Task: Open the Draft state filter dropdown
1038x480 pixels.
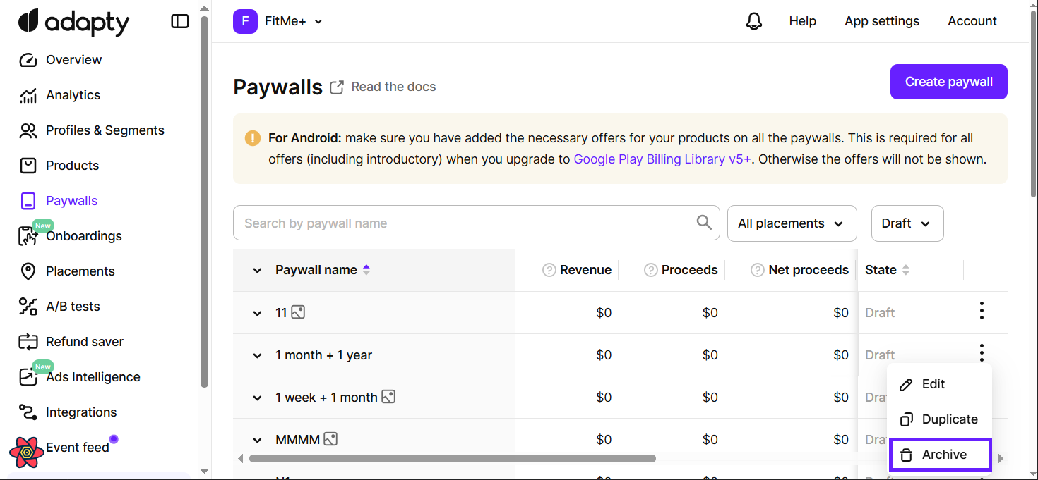Action: (907, 223)
